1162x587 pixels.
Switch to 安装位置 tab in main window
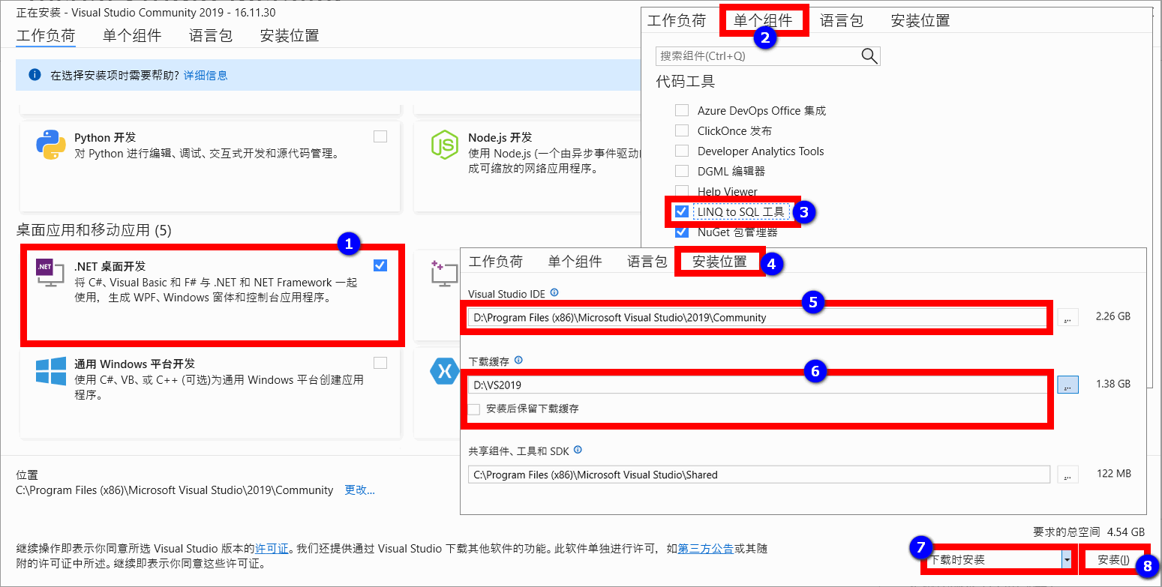pyautogui.click(x=290, y=35)
